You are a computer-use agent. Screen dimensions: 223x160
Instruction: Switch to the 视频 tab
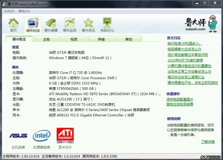point(74,39)
